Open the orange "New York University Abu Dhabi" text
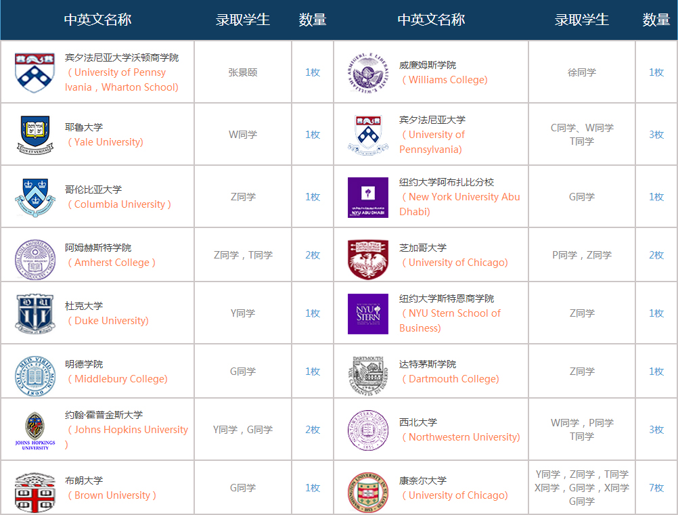Image resolution: width=678 pixels, height=515 pixels. point(459,204)
